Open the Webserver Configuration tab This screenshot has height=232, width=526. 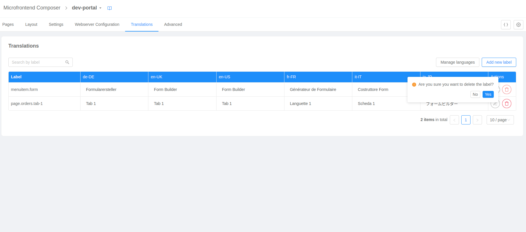97,24
